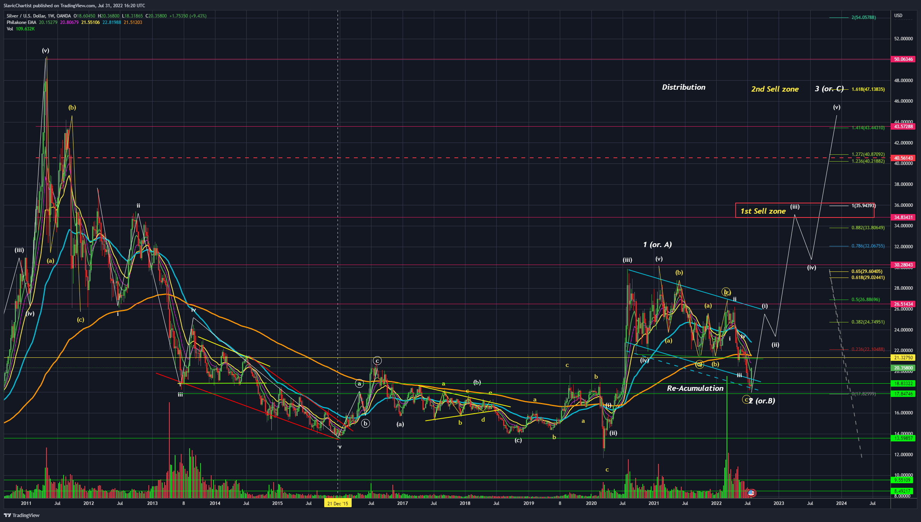Click the '0.65(29.60405)' Fibonacci label
Viewport: 921px width, 522px height.
click(x=867, y=271)
